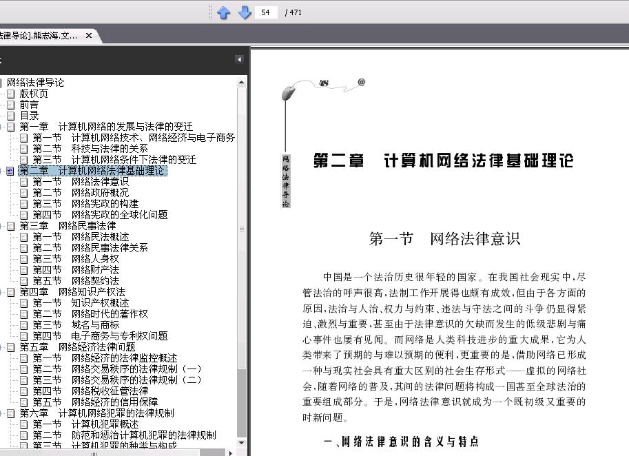The height and width of the screenshot is (456, 629).
Task: Click the bookmarks panel scroll up arrow
Action: 242,83
